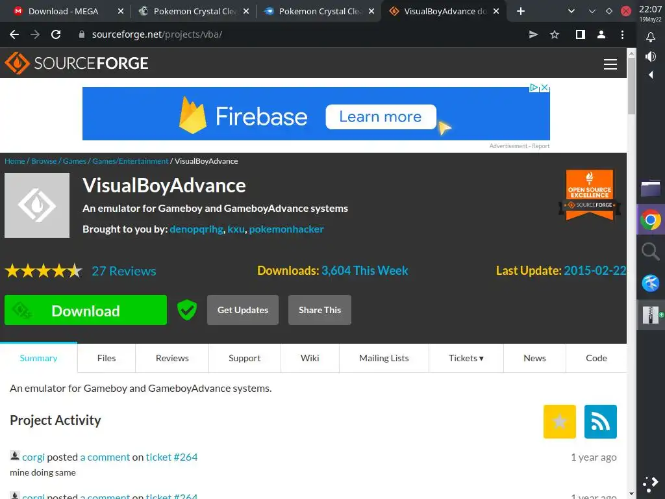This screenshot has height=499, width=665.
Task: Click the green Download button
Action: (x=86, y=310)
